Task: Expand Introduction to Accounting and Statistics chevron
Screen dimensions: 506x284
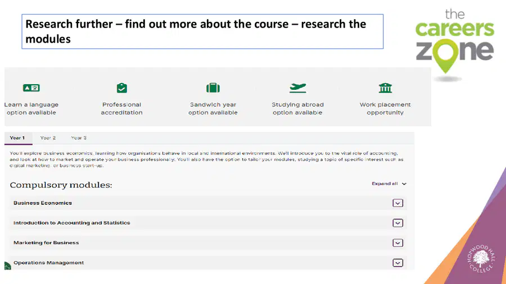Action: [x=397, y=223]
